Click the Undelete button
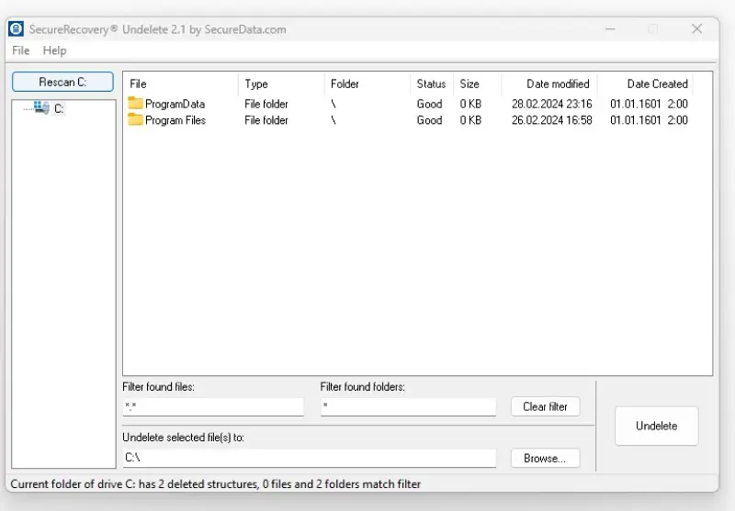The width and height of the screenshot is (735, 511). coord(656,426)
